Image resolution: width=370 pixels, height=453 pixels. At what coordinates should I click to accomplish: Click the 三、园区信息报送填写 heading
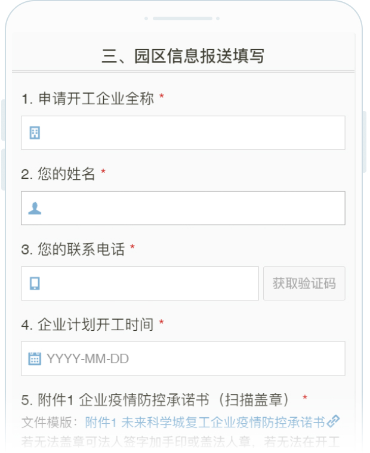183,56
